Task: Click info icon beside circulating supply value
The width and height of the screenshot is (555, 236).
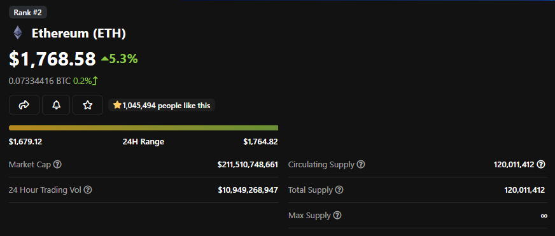Action: coord(541,164)
